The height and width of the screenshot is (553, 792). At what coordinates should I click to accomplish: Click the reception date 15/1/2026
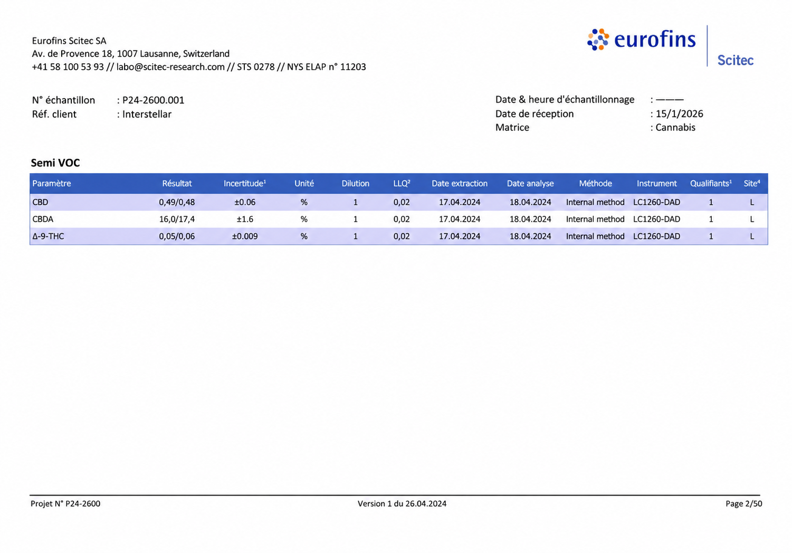[680, 114]
